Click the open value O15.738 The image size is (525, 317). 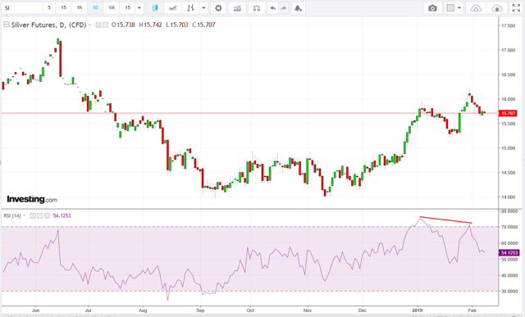123,25
